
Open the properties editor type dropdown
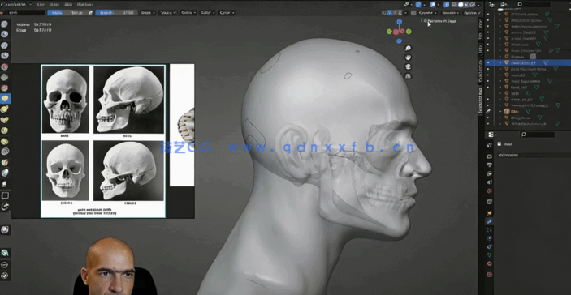pos(492,135)
